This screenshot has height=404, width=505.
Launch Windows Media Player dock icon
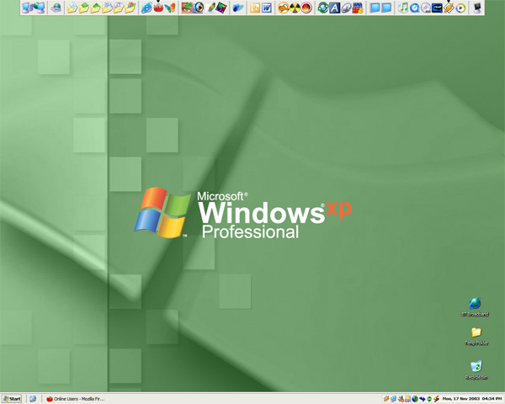click(460, 8)
